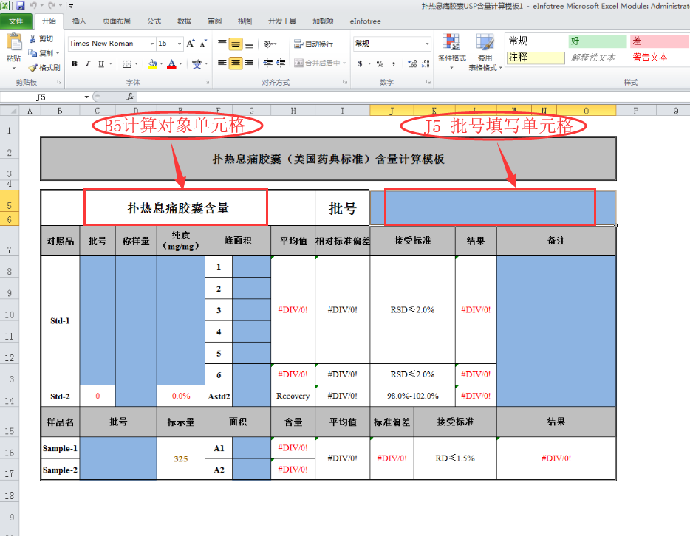The height and width of the screenshot is (536, 690).
Task: Toggle Wrap Text (自动换行)
Action: click(x=313, y=44)
